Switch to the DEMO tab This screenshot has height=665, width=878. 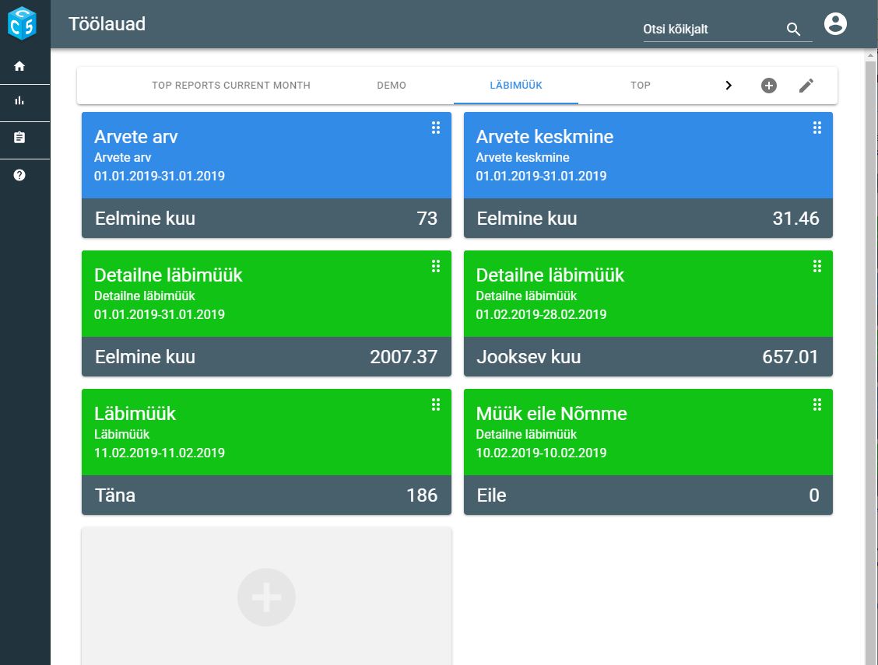(392, 86)
